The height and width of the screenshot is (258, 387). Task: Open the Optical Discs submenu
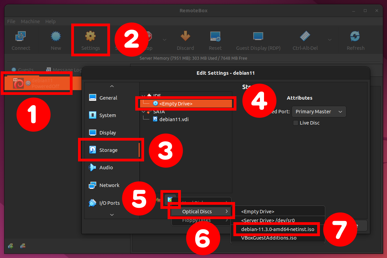[201, 212]
